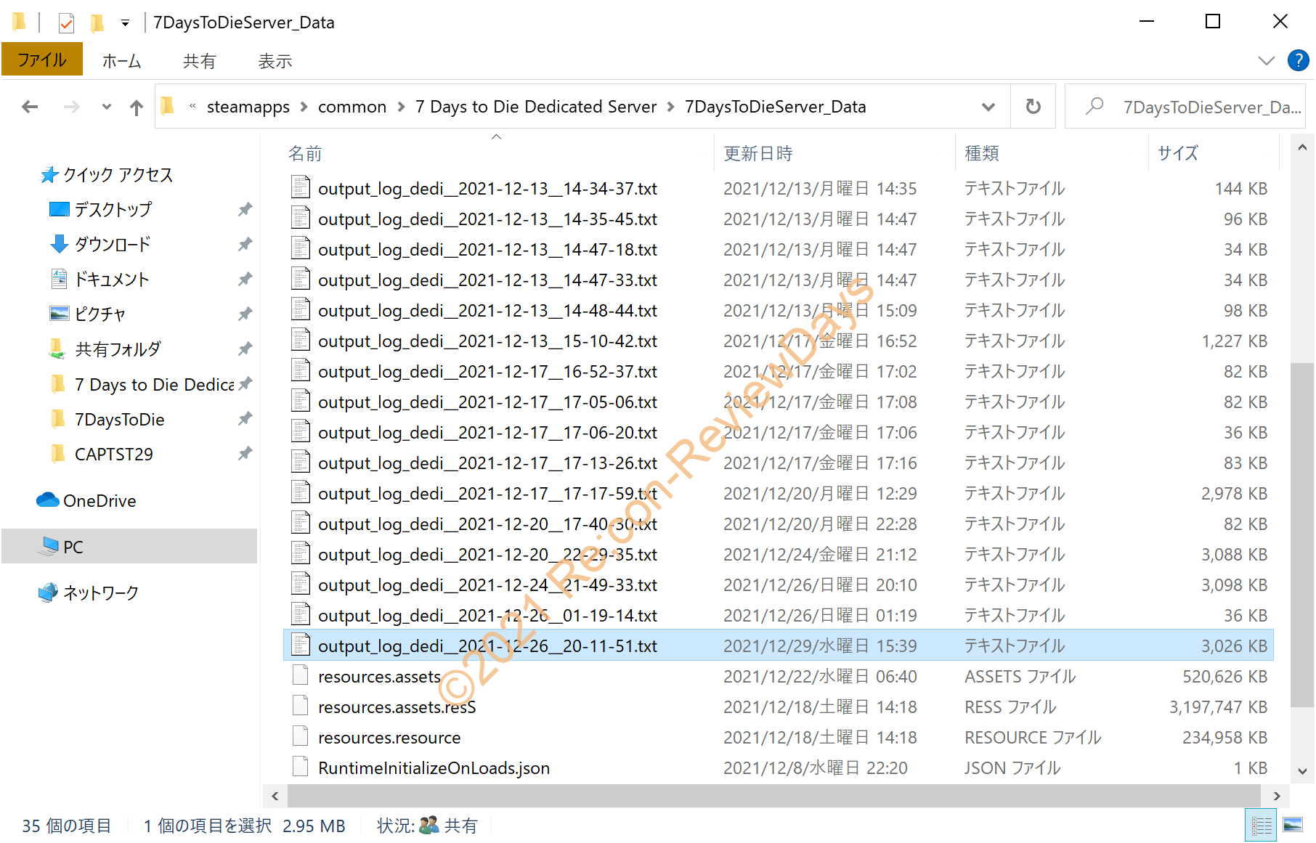Viewport: 1316px width, 843px height.
Task: Click the 3,026 KB size cell
Action: click(1234, 646)
